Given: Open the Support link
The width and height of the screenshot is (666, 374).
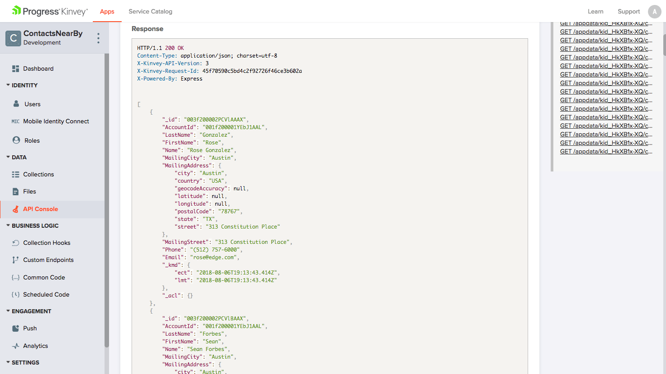Looking at the screenshot, I should [x=629, y=12].
